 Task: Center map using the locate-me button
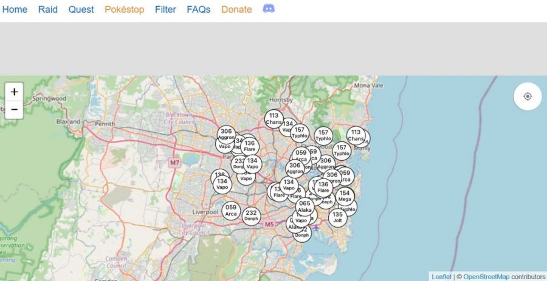(x=528, y=96)
